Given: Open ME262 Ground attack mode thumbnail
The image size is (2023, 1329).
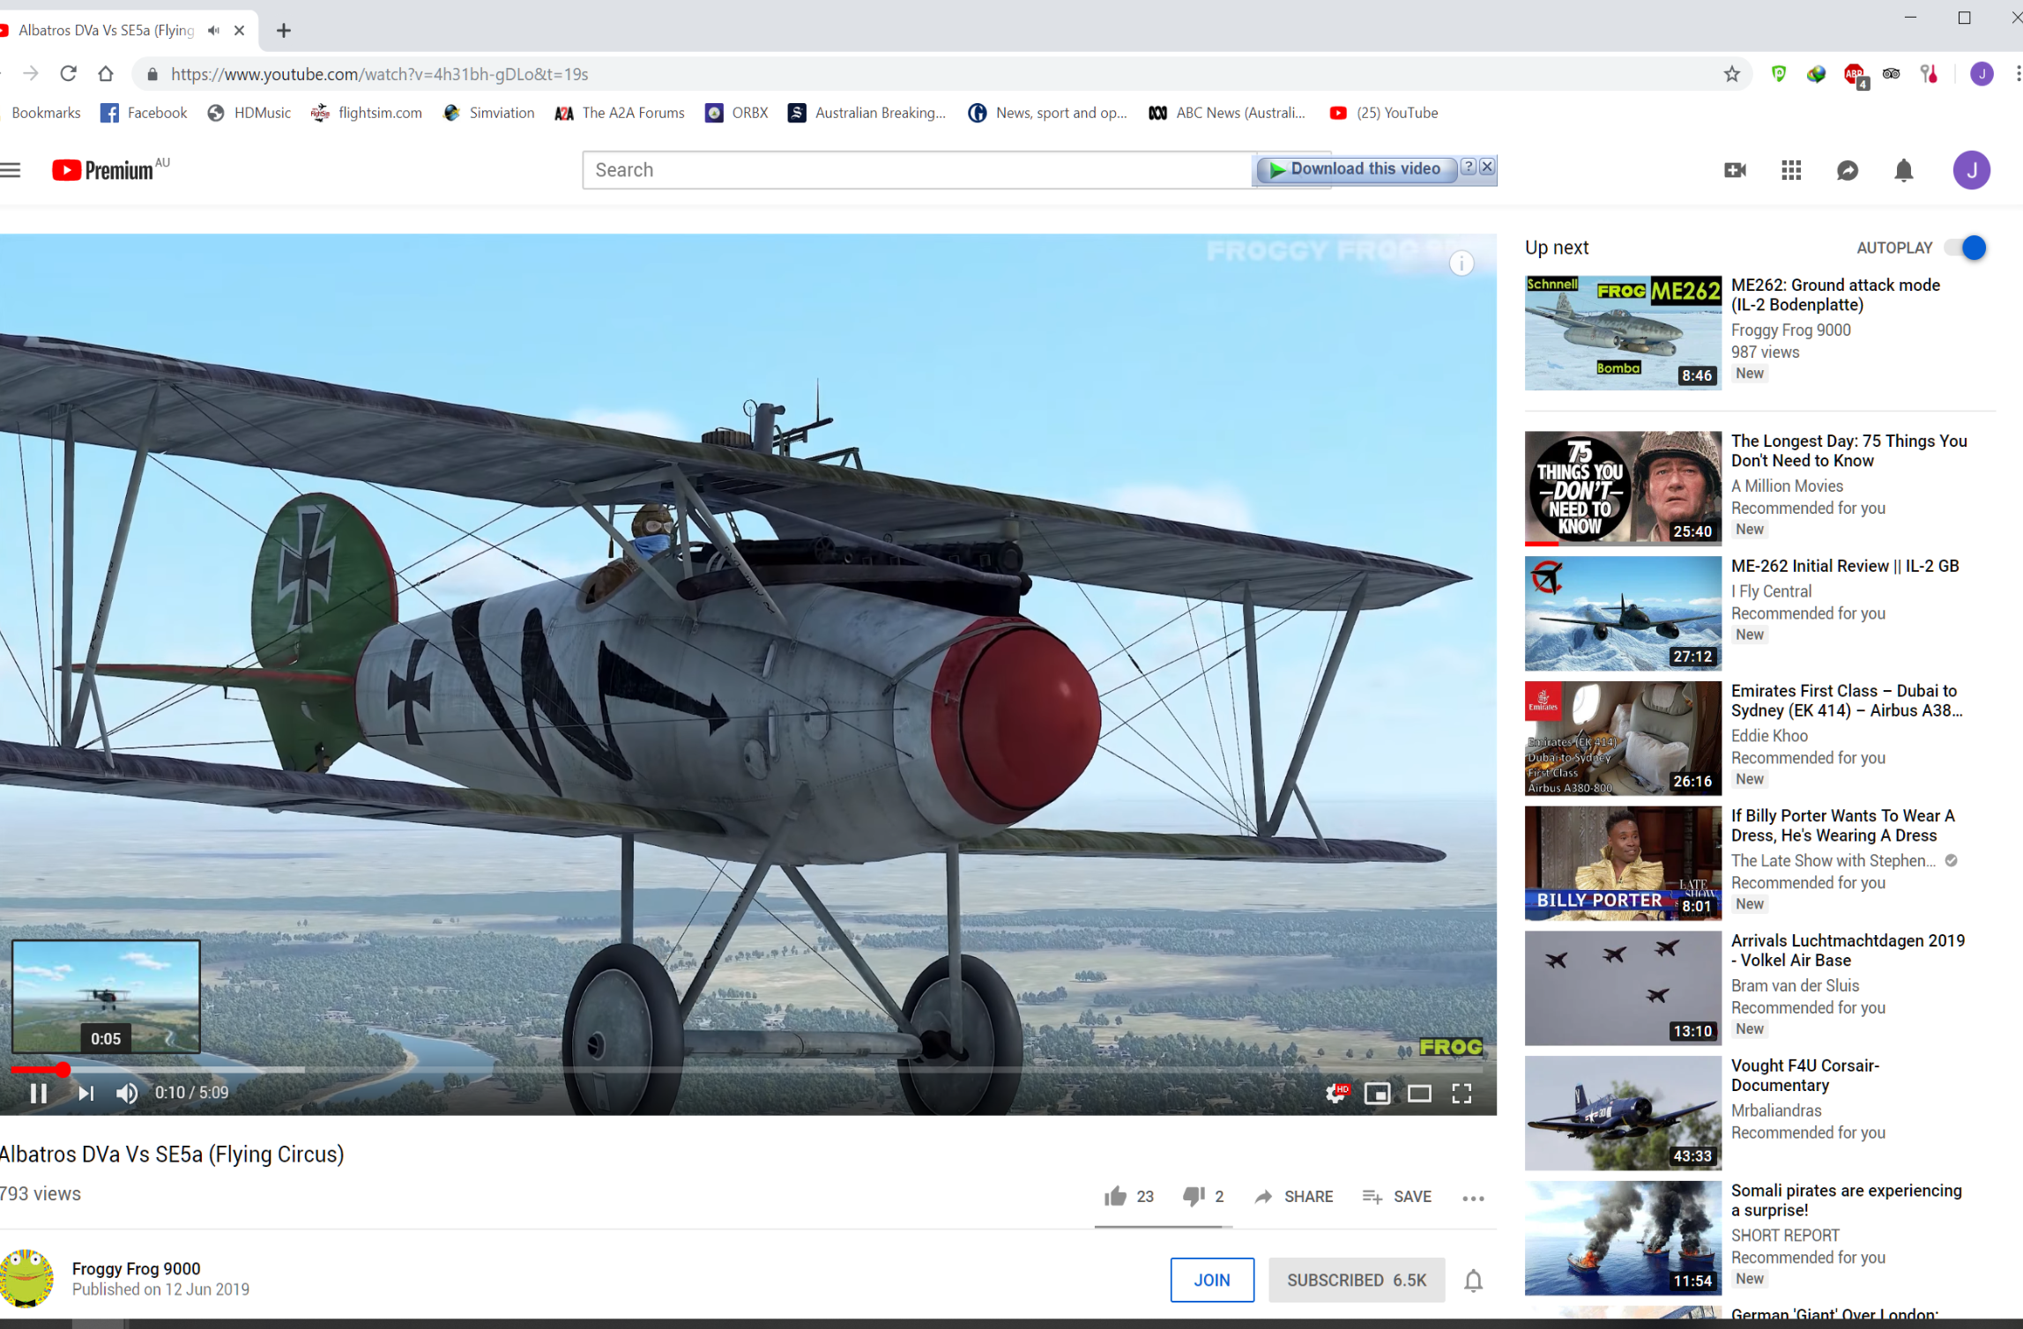Looking at the screenshot, I should click(1622, 332).
